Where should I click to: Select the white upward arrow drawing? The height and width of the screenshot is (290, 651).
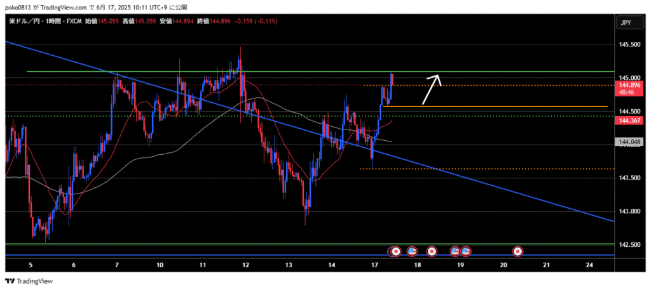coord(432,89)
